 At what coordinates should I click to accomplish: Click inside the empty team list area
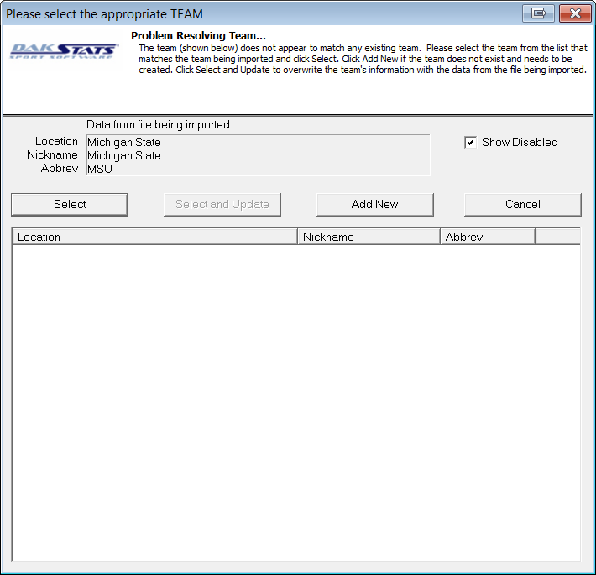click(x=295, y=401)
